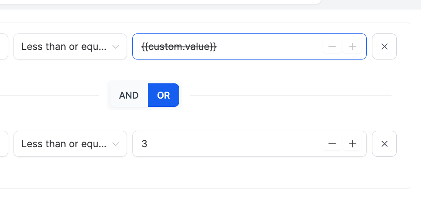Decrement the {{custom.value}} field with minus
The height and width of the screenshot is (205, 422).
tap(332, 46)
